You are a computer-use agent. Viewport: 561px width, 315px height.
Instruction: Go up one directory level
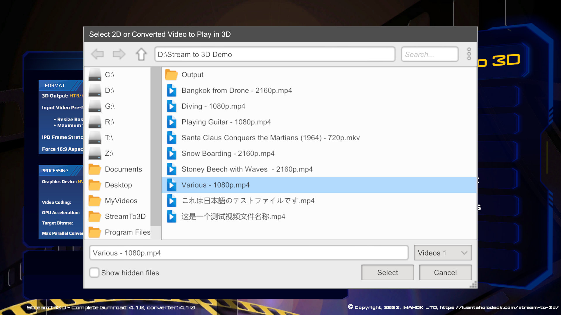click(x=141, y=54)
